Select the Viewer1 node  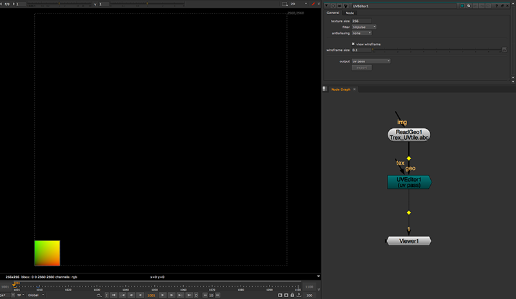(x=408, y=241)
